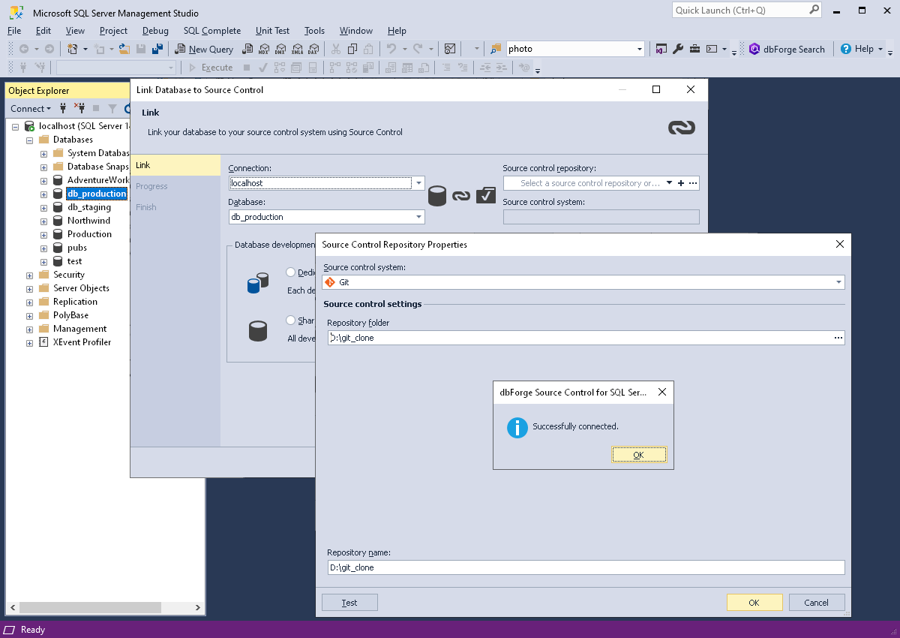Open the Source control repository dropdown
This screenshot has height=638, width=900.
point(669,183)
